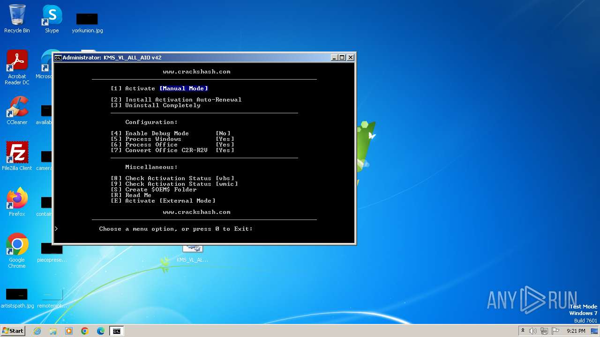Show hidden system tray icons

click(523, 331)
